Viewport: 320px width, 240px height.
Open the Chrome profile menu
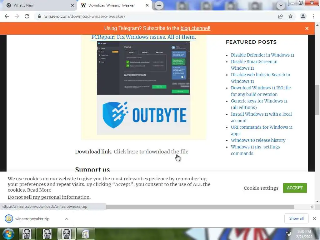click(303, 16)
